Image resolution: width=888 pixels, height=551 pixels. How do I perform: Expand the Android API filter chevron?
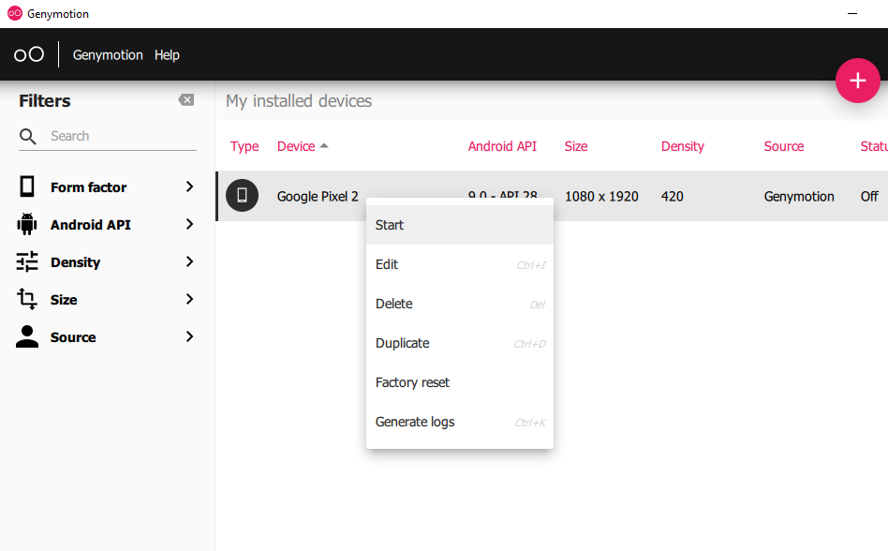189,224
